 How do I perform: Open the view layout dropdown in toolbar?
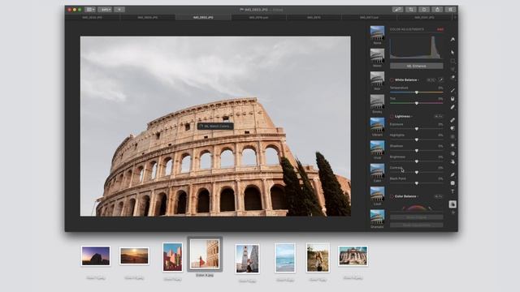90,10
